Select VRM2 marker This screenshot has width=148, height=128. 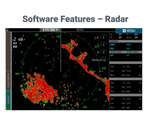tap(129, 45)
